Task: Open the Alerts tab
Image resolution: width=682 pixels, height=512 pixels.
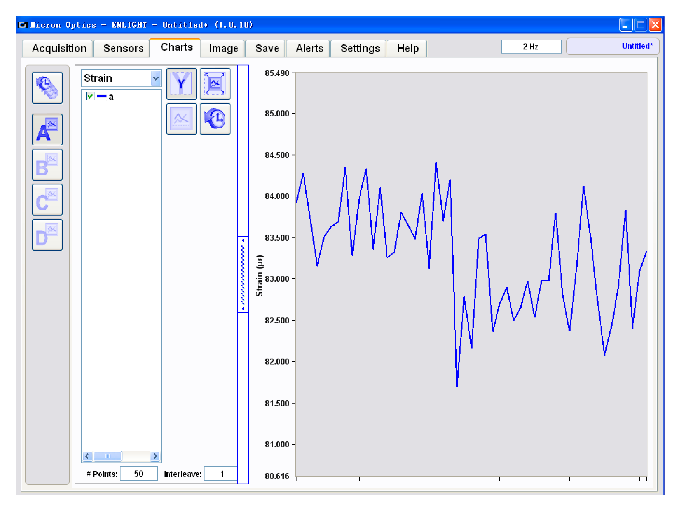Action: click(310, 48)
